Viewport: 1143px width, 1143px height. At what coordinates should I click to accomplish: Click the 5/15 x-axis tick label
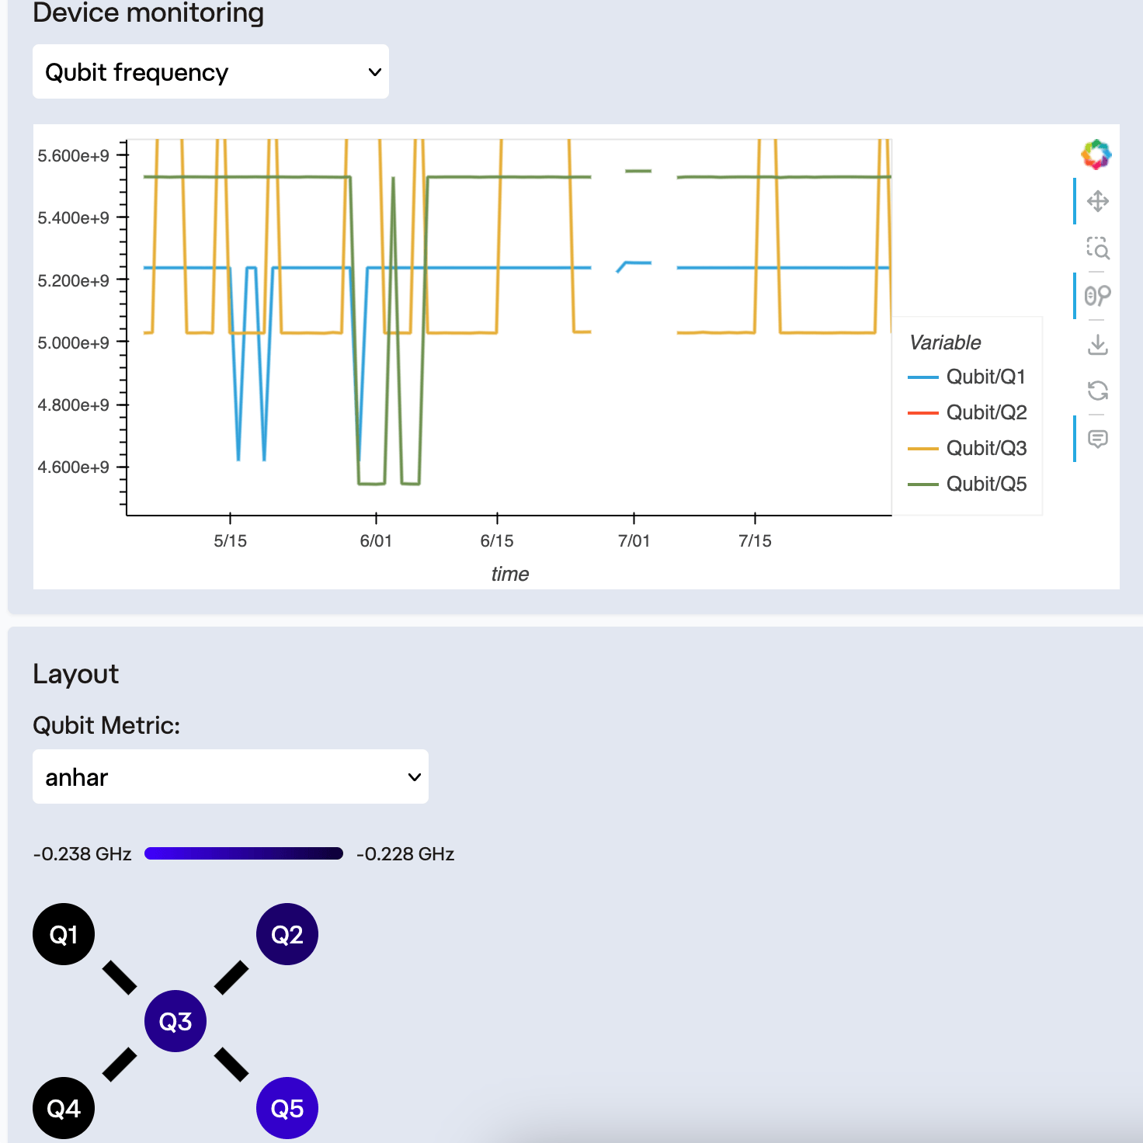click(231, 541)
